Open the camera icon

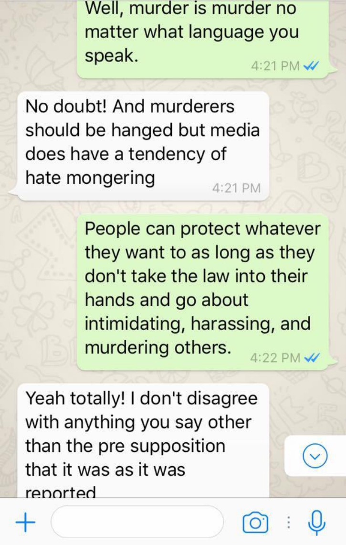[x=255, y=522]
